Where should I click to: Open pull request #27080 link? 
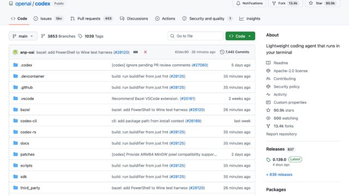click(200, 65)
